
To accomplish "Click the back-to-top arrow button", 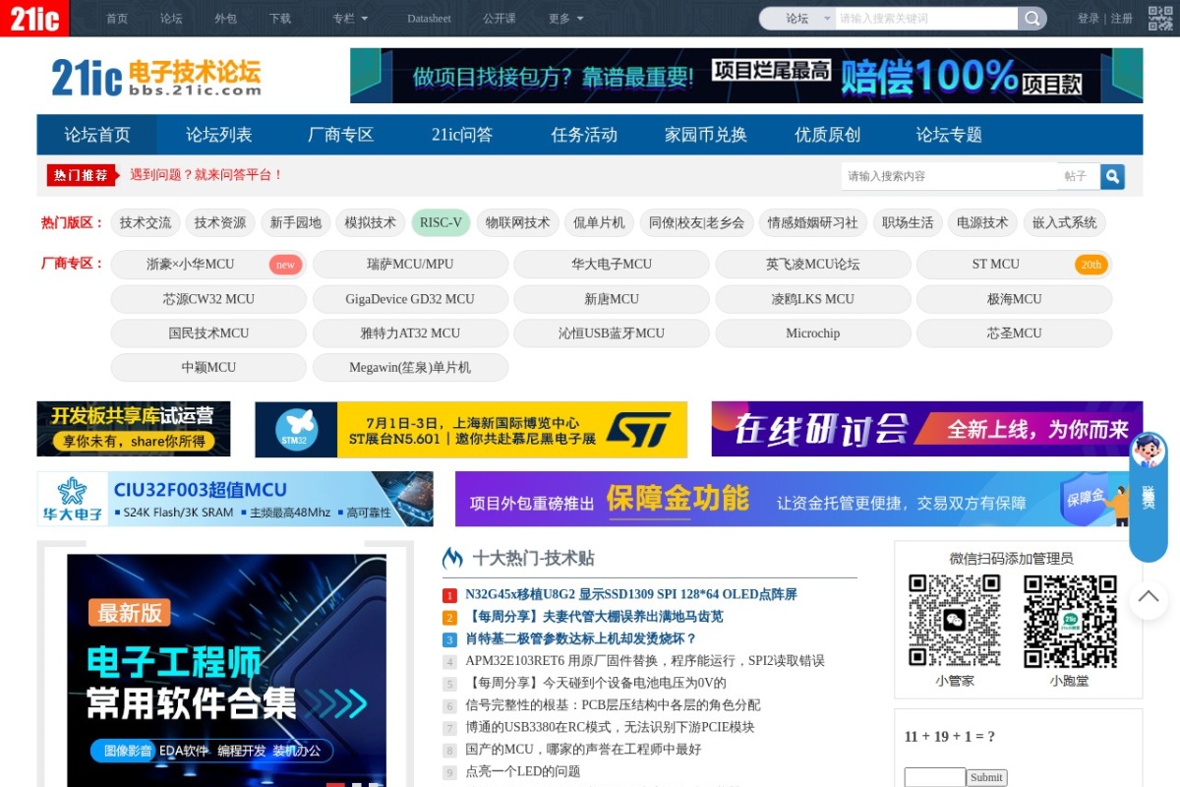I will [1148, 597].
